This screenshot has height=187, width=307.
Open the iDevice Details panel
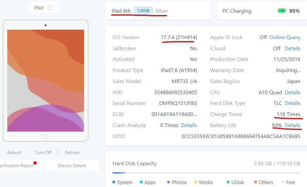pyautogui.click(x=72, y=165)
